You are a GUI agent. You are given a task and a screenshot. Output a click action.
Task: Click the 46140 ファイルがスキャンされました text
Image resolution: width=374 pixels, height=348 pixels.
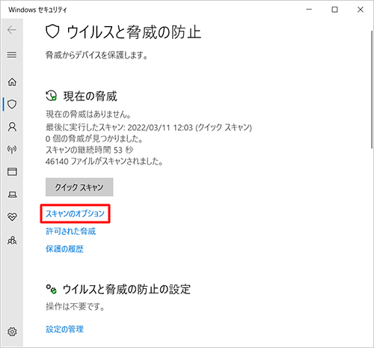104,162
